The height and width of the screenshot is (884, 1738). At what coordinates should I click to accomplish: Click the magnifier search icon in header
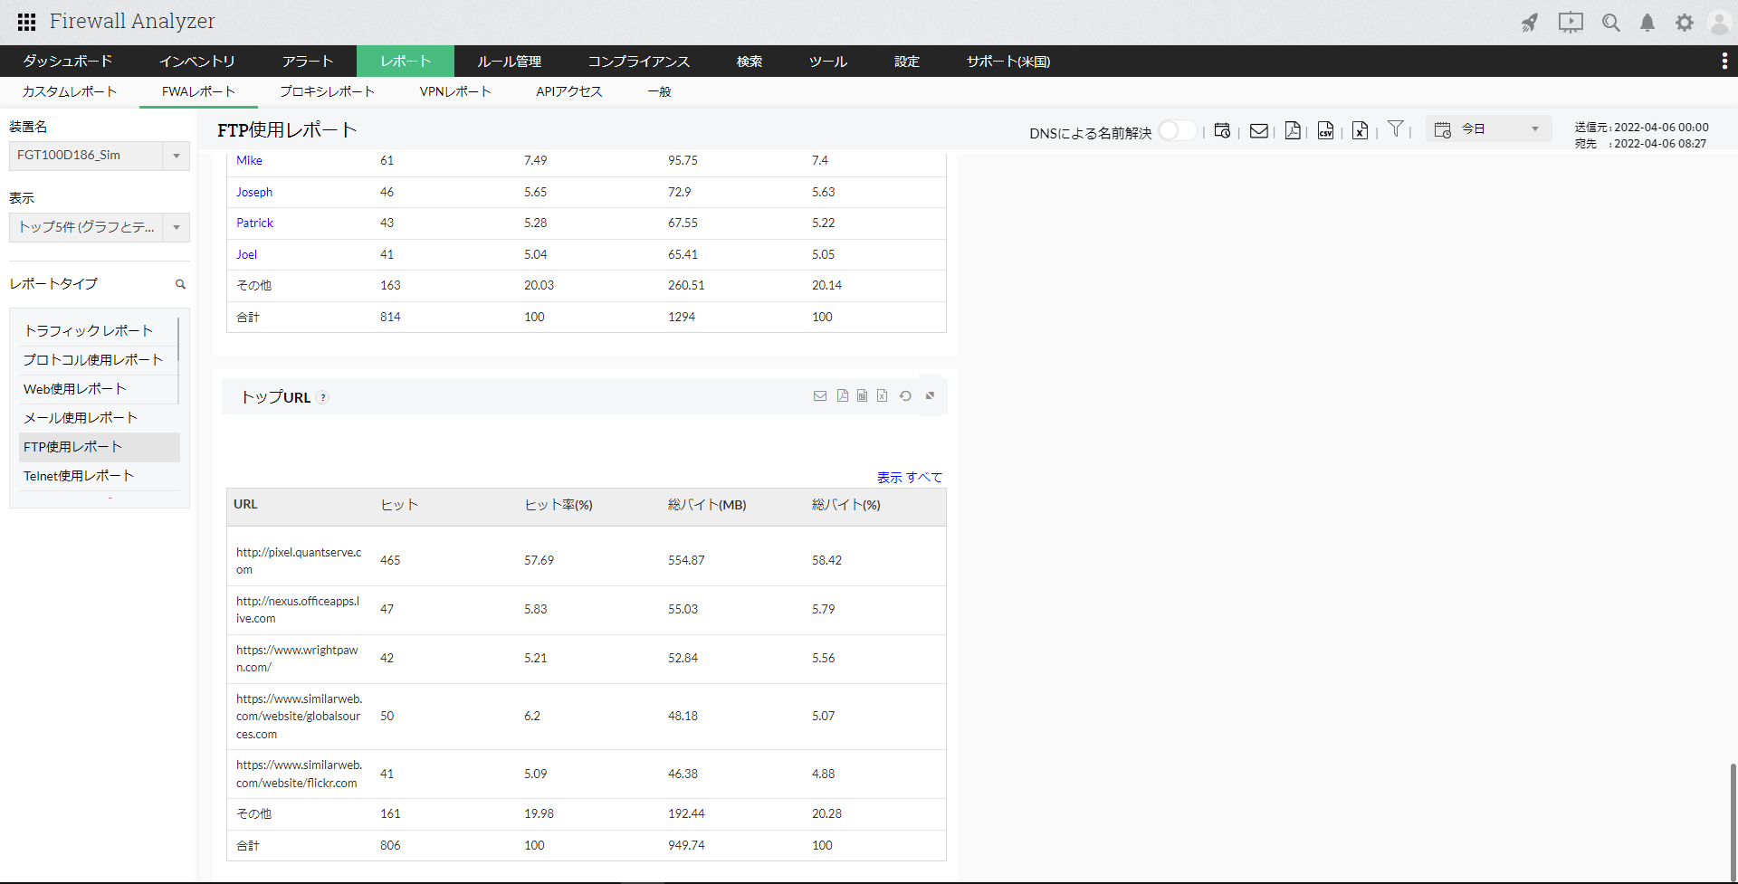click(1610, 23)
